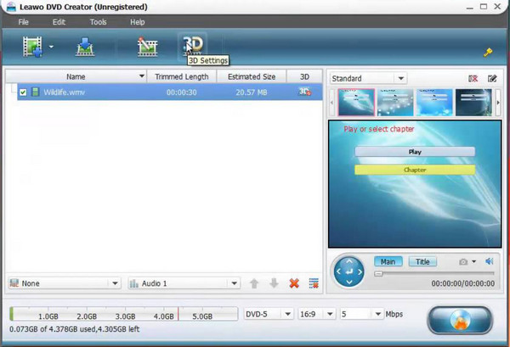Open the subtitle None dropdown

64,283
